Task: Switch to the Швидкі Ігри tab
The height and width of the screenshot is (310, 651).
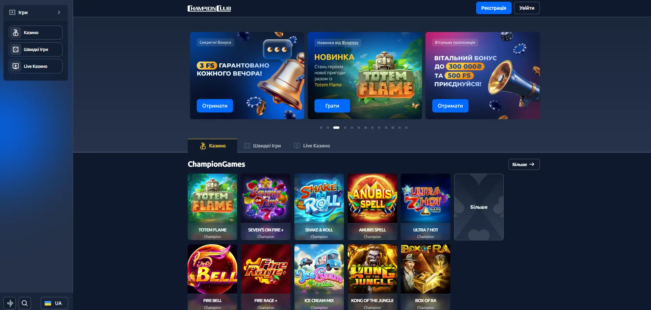Action: click(263, 146)
